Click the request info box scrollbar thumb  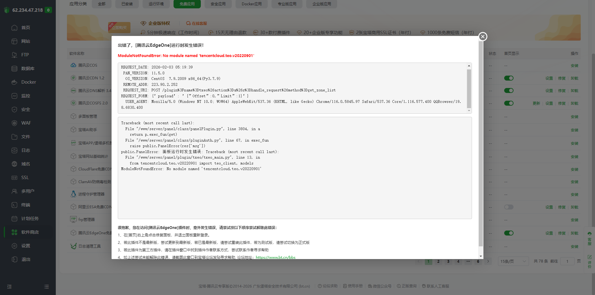469,89
